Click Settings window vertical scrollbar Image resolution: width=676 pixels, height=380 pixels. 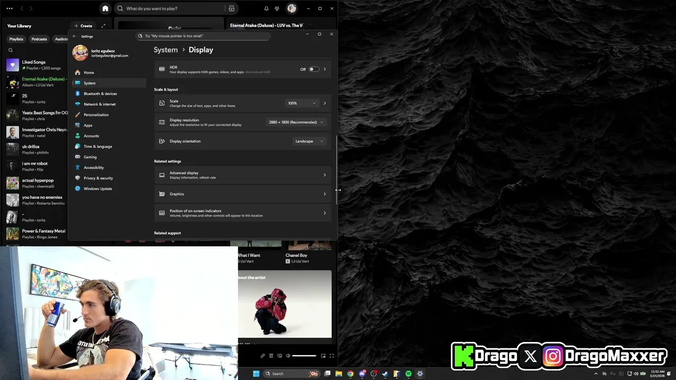click(x=336, y=169)
